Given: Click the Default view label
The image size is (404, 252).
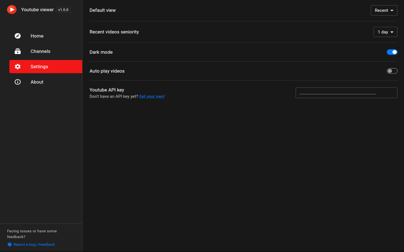Looking at the screenshot, I should pos(103,10).
